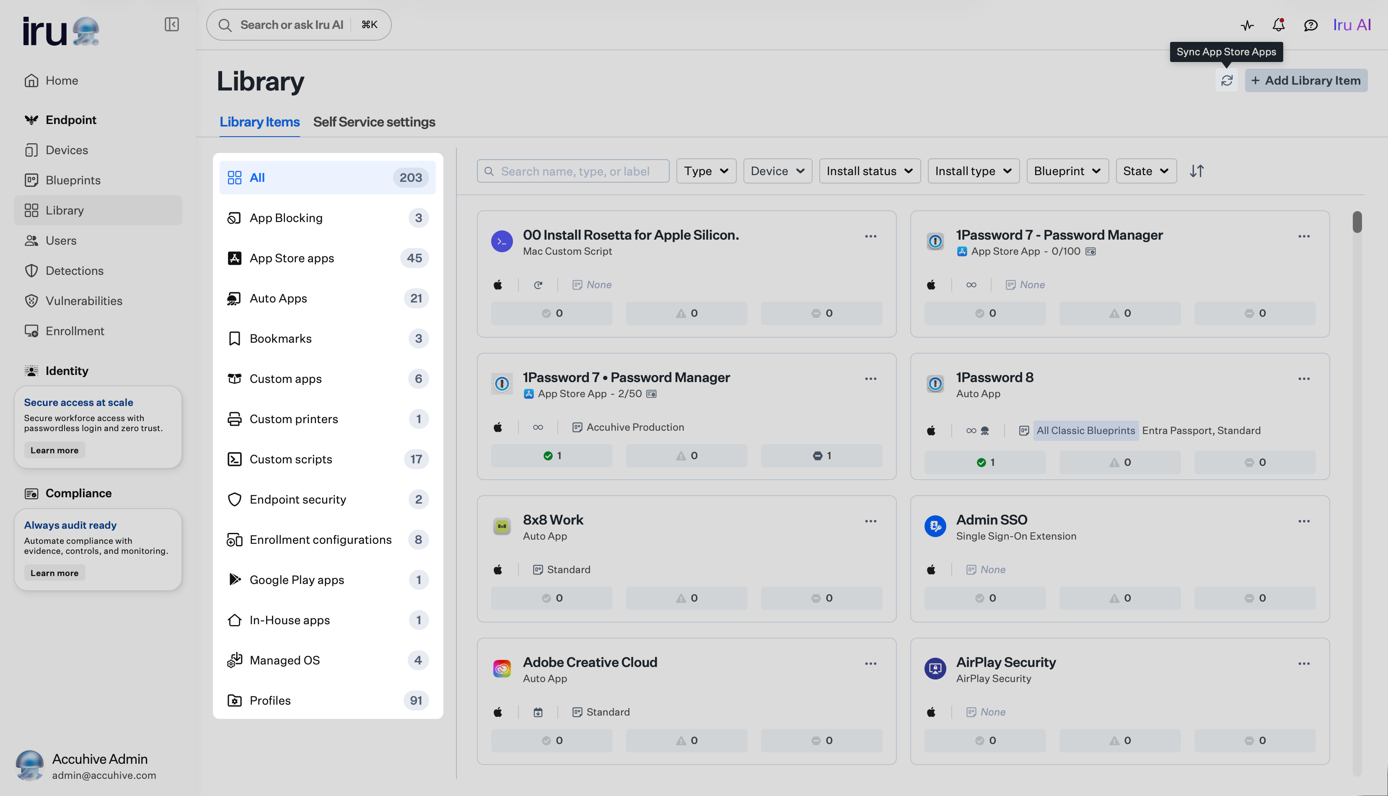The image size is (1388, 796).
Task: Click the AirPlay Security app icon
Action: click(935, 669)
